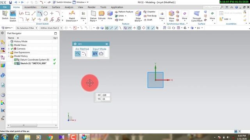
Task: Click Part Navigator horizontal scrollbar
Action: (24, 125)
